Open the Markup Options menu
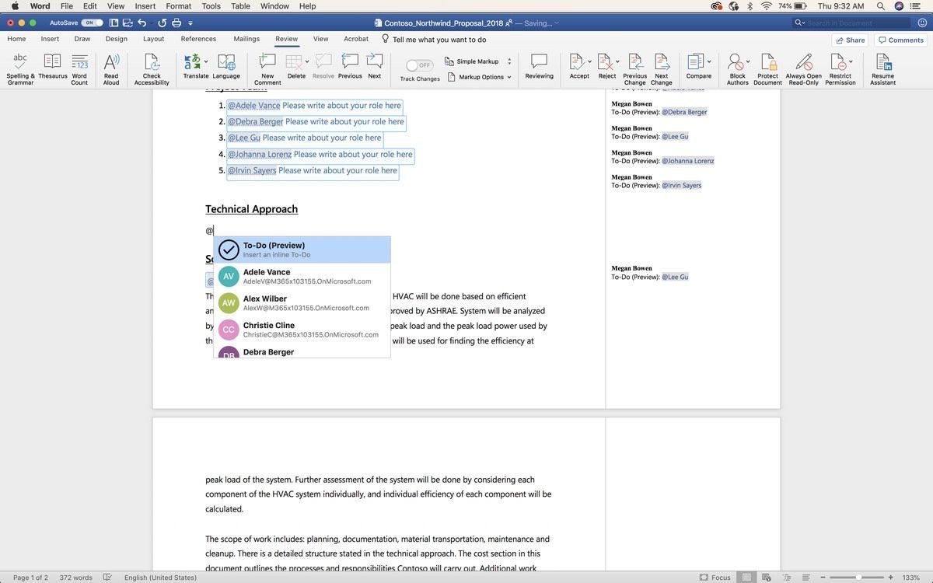This screenshot has height=583, width=933. 482,77
